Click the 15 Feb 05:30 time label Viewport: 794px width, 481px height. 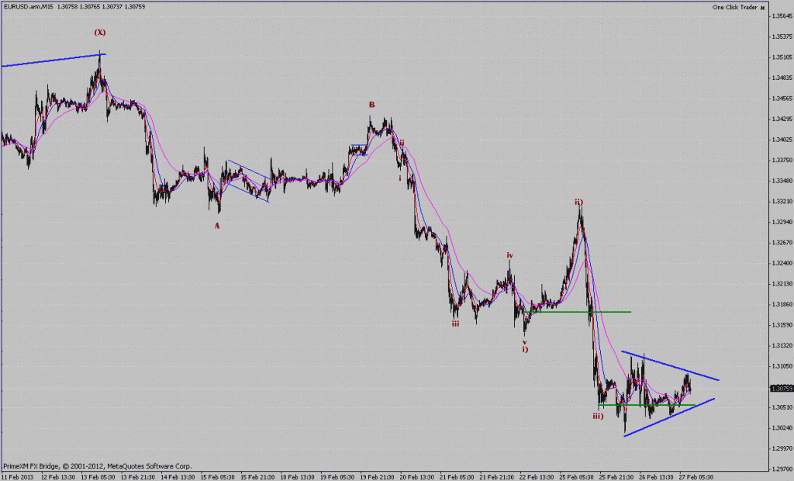pyautogui.click(x=218, y=477)
